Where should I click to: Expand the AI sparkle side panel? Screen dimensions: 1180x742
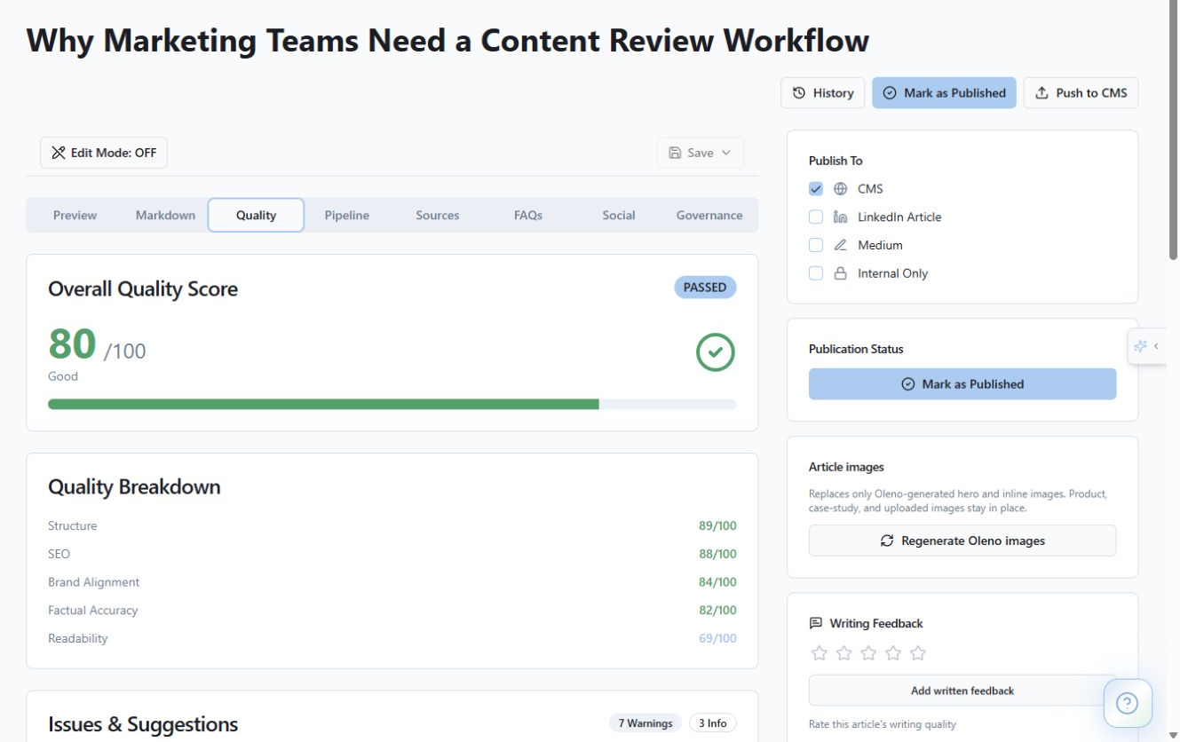point(1146,346)
